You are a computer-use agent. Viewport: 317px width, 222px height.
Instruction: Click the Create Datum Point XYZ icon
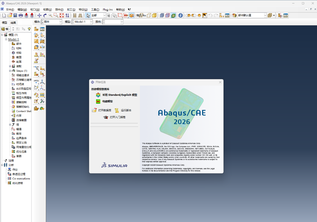36,81
